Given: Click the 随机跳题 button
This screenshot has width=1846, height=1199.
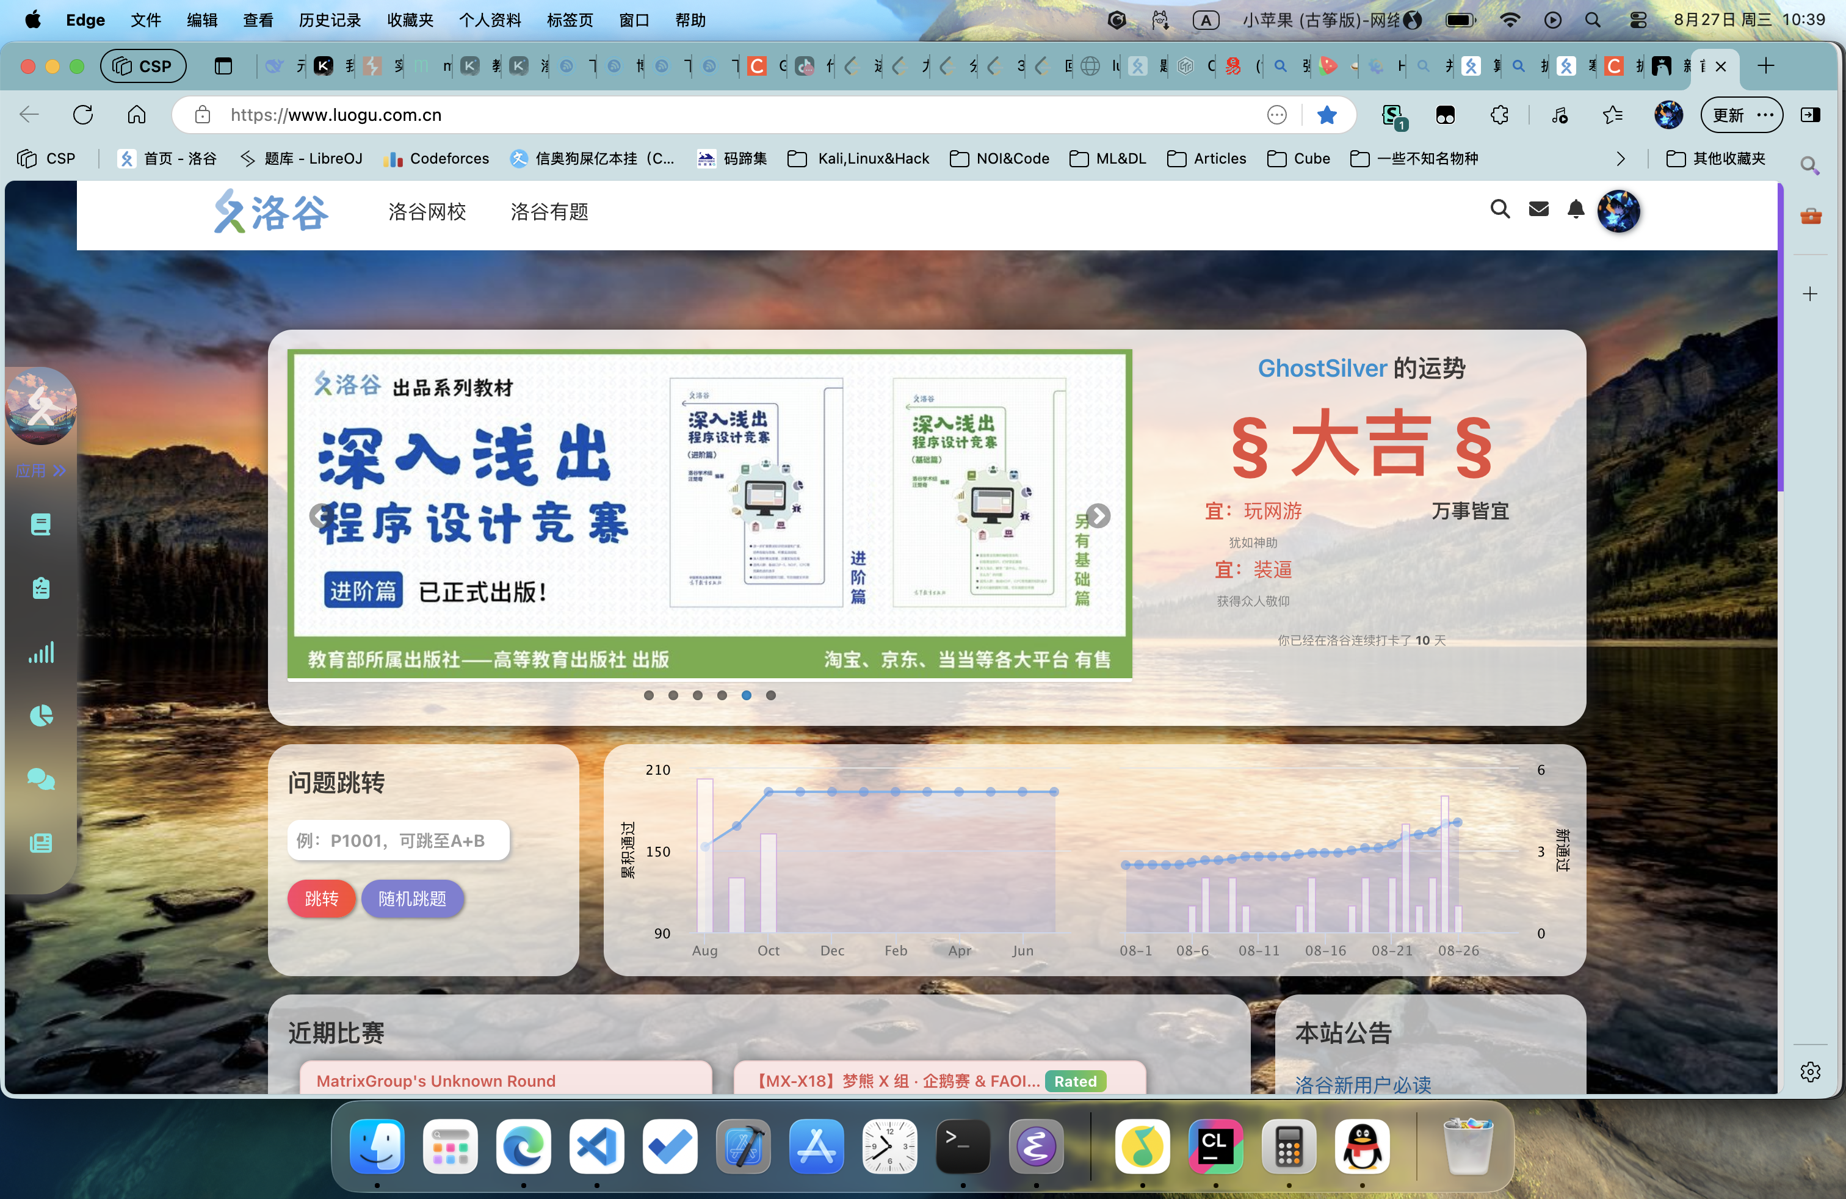Looking at the screenshot, I should tap(412, 898).
